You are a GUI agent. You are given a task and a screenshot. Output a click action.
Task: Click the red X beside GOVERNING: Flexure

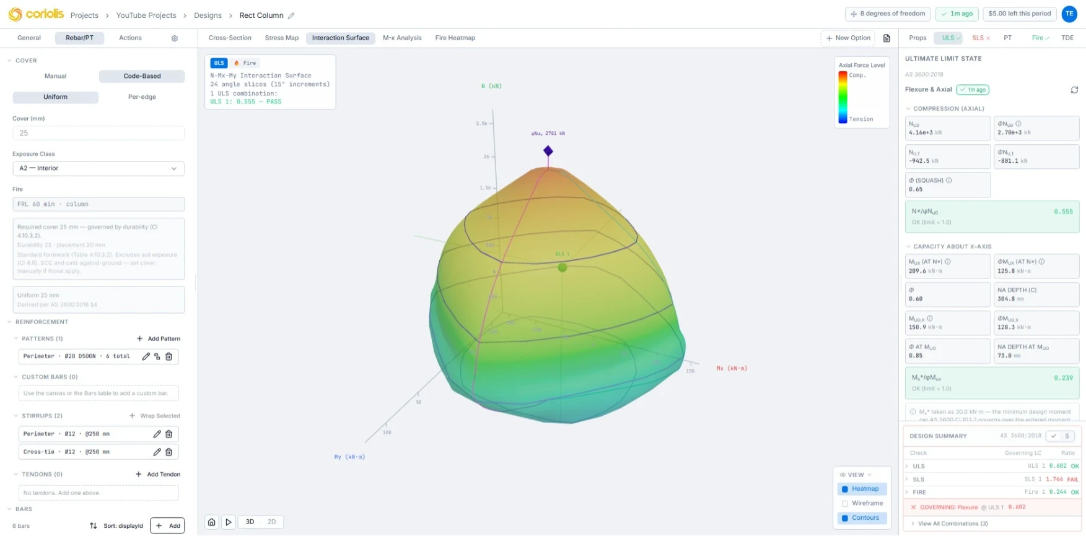point(913,507)
